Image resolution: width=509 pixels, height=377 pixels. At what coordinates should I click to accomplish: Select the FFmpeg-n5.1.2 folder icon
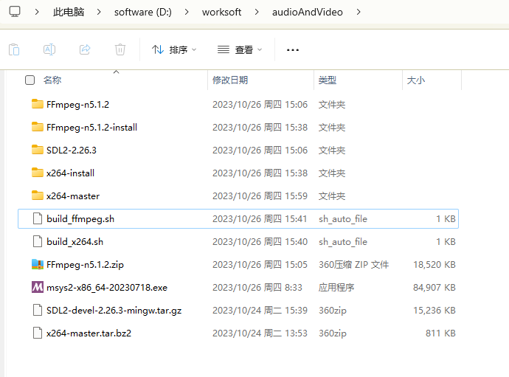coord(38,104)
